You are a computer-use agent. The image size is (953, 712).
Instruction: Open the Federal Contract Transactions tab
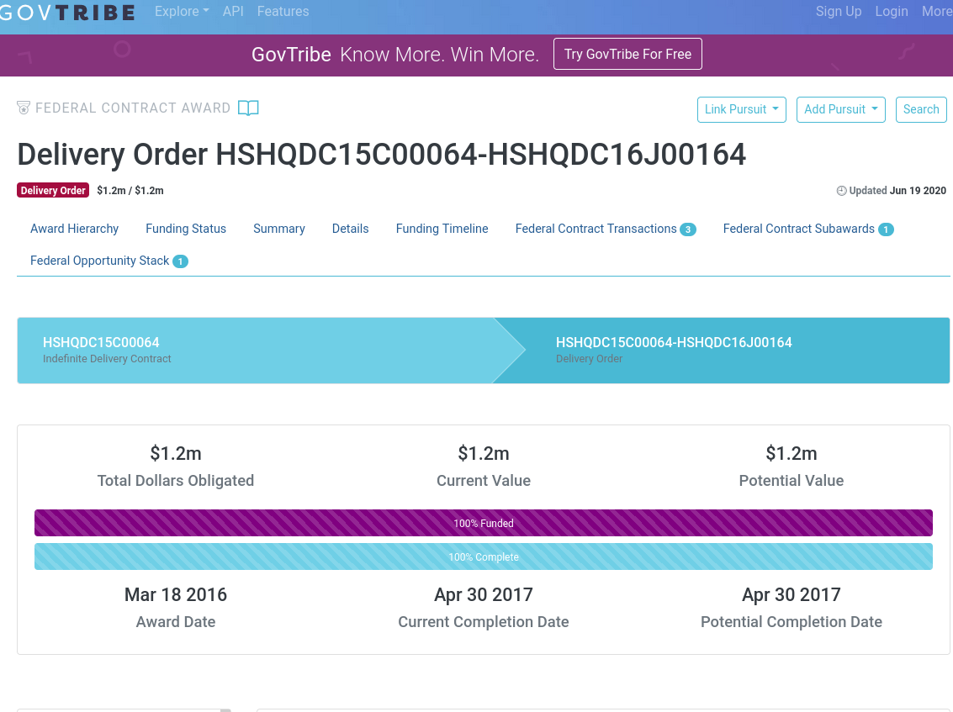tap(606, 229)
